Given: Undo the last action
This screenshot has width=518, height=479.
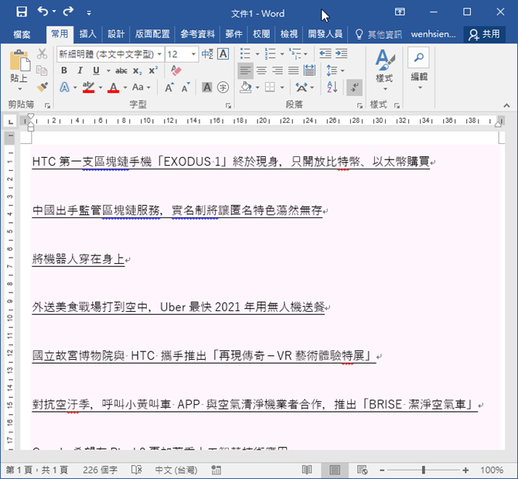Looking at the screenshot, I should [x=43, y=12].
